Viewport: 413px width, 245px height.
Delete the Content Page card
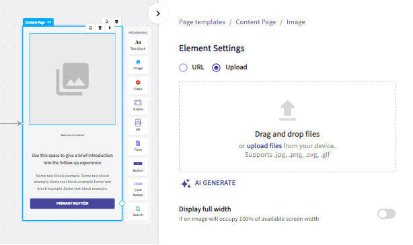coord(116,22)
